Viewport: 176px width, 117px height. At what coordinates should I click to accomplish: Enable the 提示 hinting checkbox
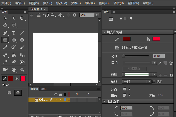[x=154, y=81]
